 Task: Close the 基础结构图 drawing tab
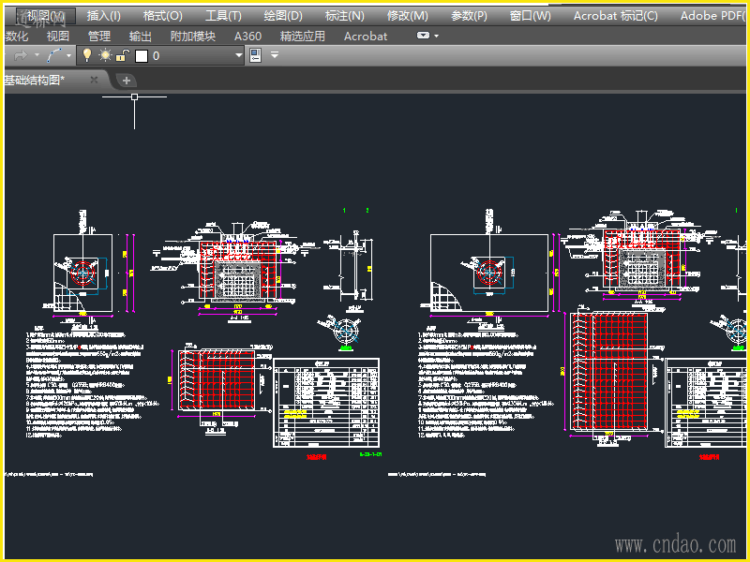[94, 81]
